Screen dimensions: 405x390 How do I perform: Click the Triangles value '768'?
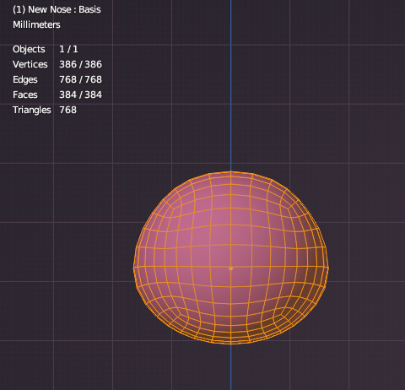[x=67, y=110]
